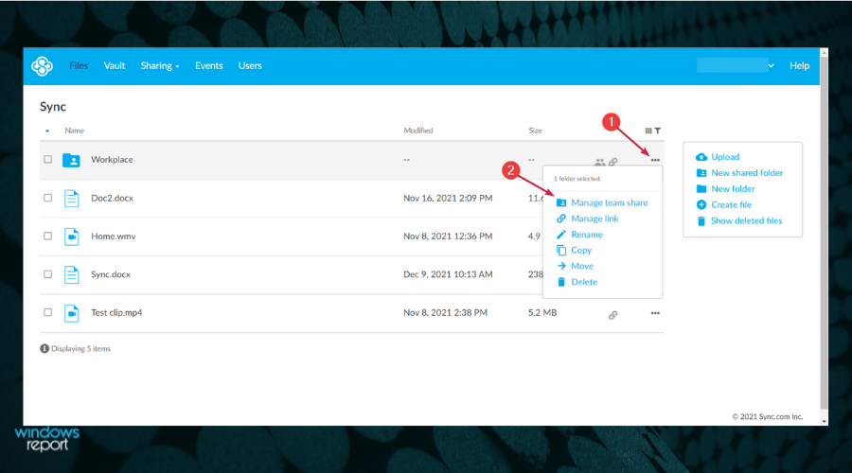Click the Doc2.docx document icon
The width and height of the screenshot is (852, 473).
(71, 199)
